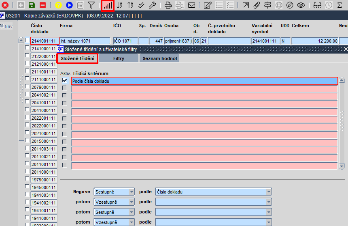Check the row checkbox for document 2141001111
Image resolution: width=348 pixels, height=226 pixels.
[27, 40]
